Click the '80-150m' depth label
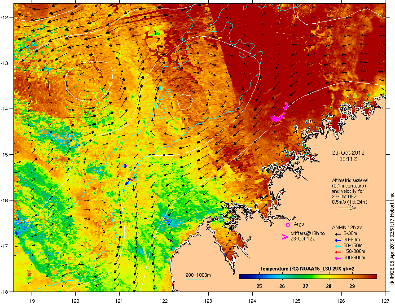The width and height of the screenshot is (395, 305). [353, 245]
